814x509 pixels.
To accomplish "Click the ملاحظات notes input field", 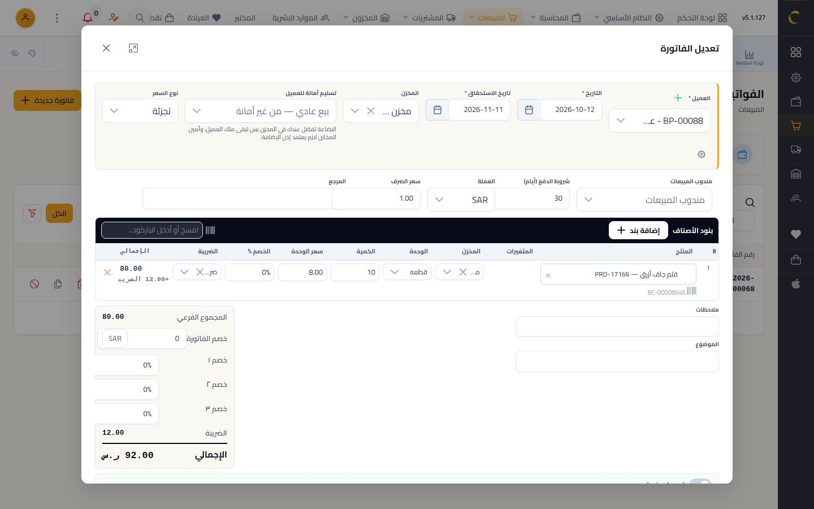I will click(x=617, y=326).
